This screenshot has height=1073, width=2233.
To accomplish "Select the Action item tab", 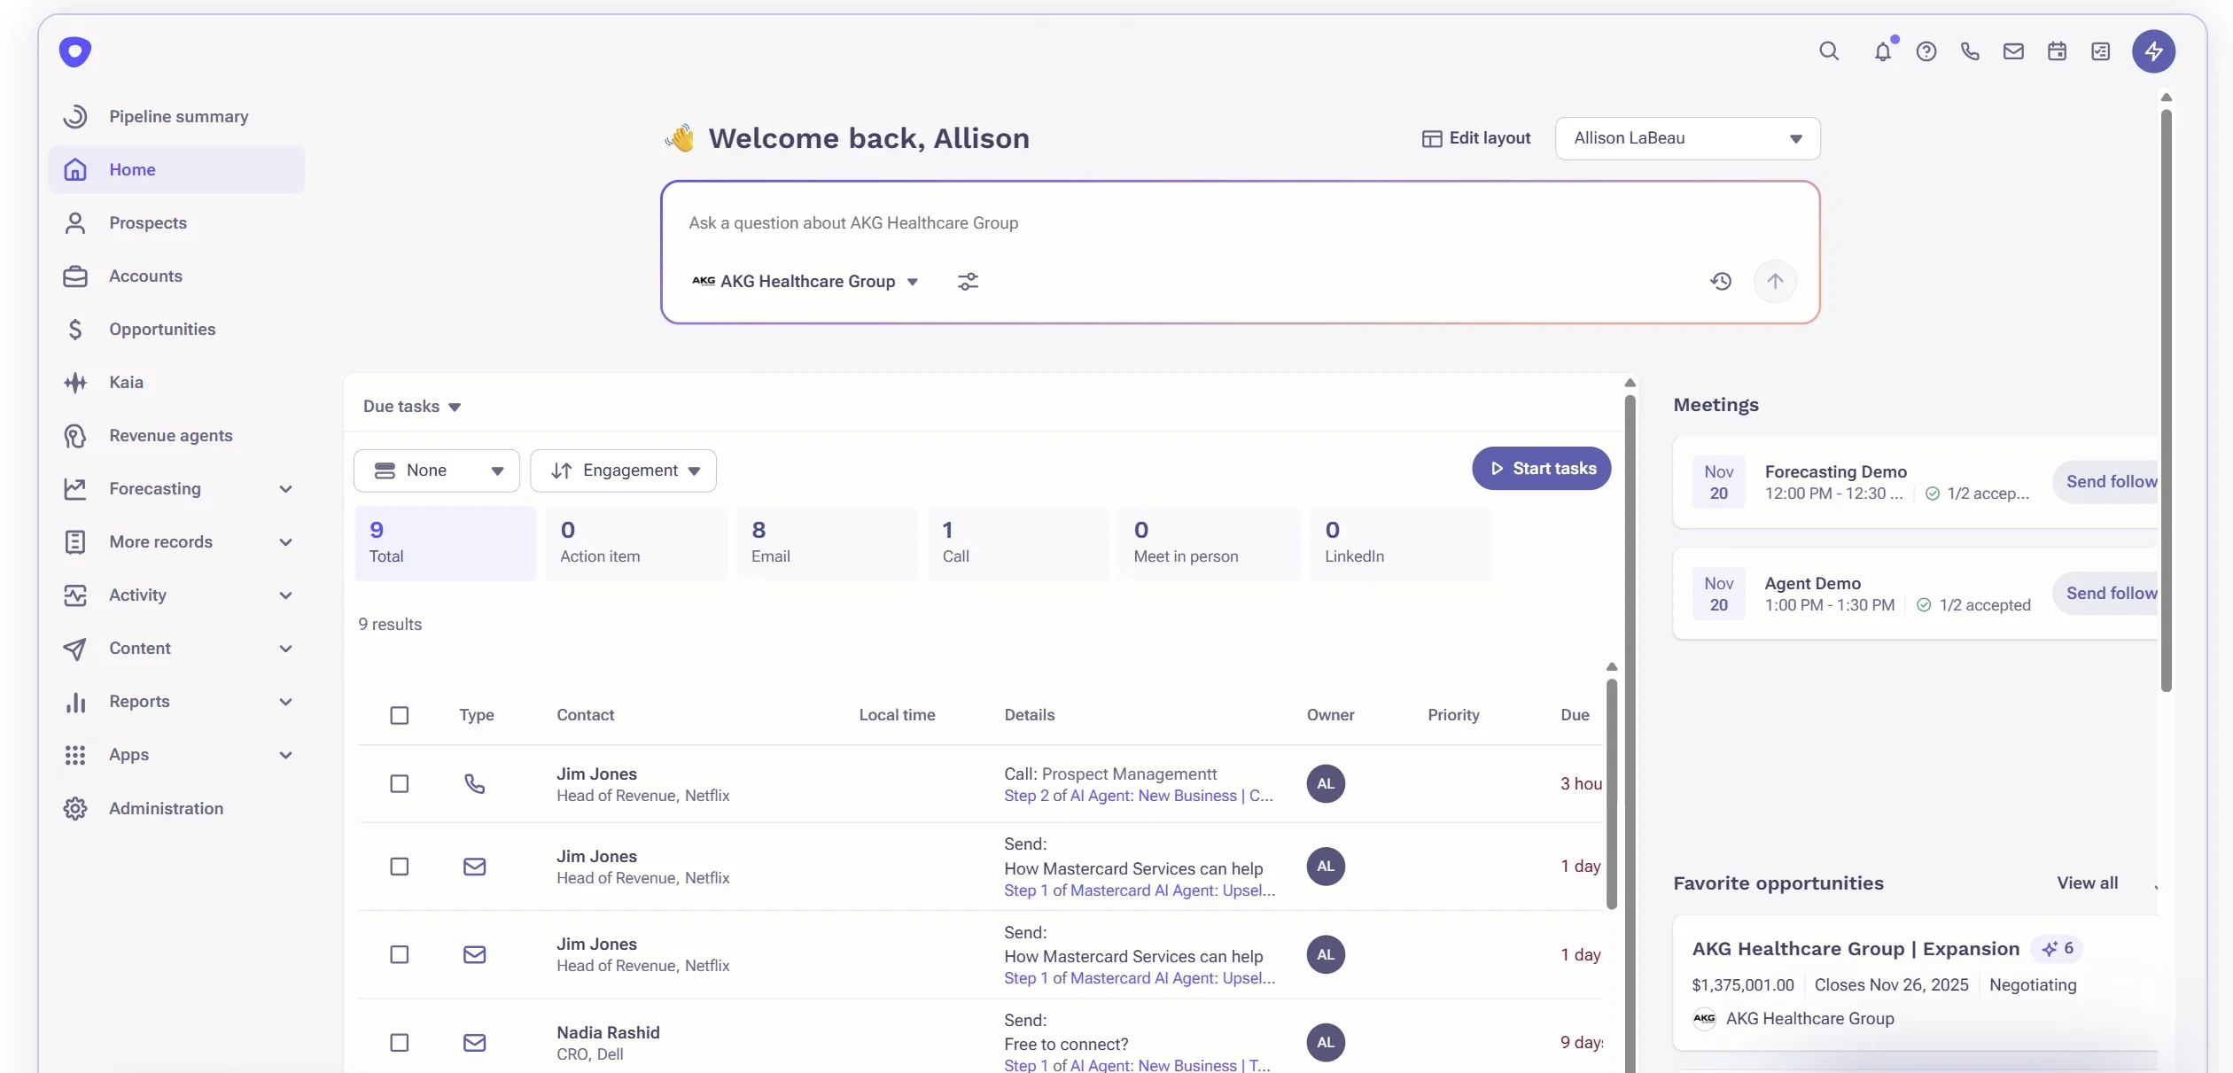I will 636,543.
